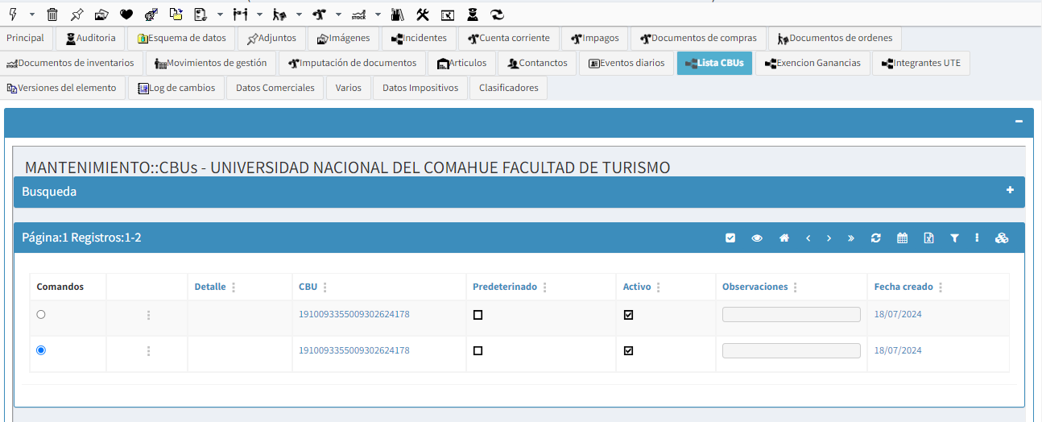Sort by the CBU column header

coord(308,287)
